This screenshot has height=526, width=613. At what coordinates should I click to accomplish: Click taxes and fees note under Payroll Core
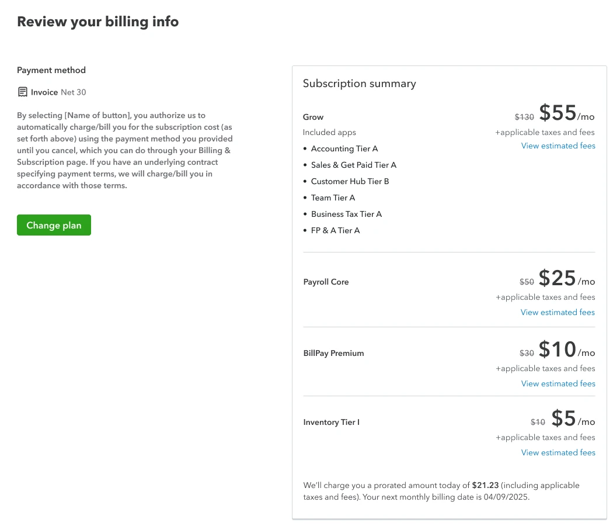tap(545, 297)
